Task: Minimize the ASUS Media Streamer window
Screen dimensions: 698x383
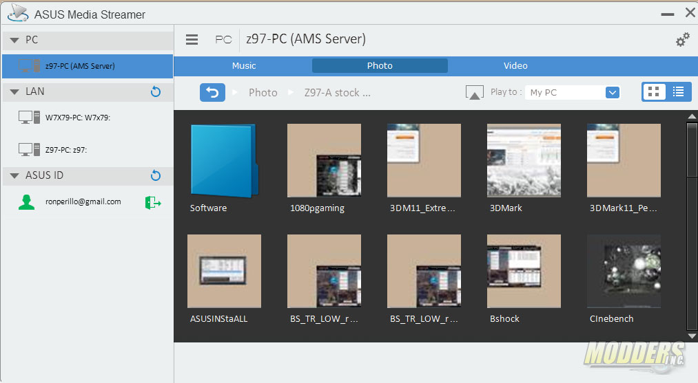Action: pyautogui.click(x=667, y=14)
